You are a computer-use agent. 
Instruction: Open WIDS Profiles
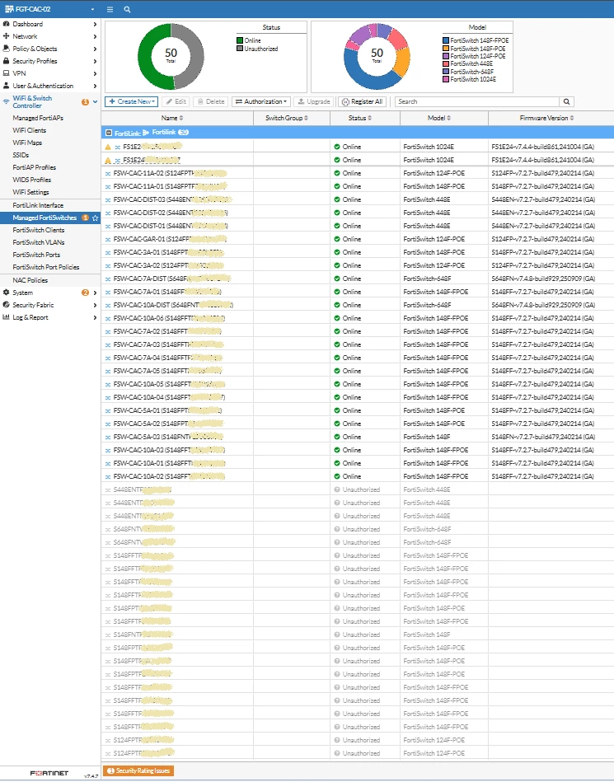click(32, 180)
